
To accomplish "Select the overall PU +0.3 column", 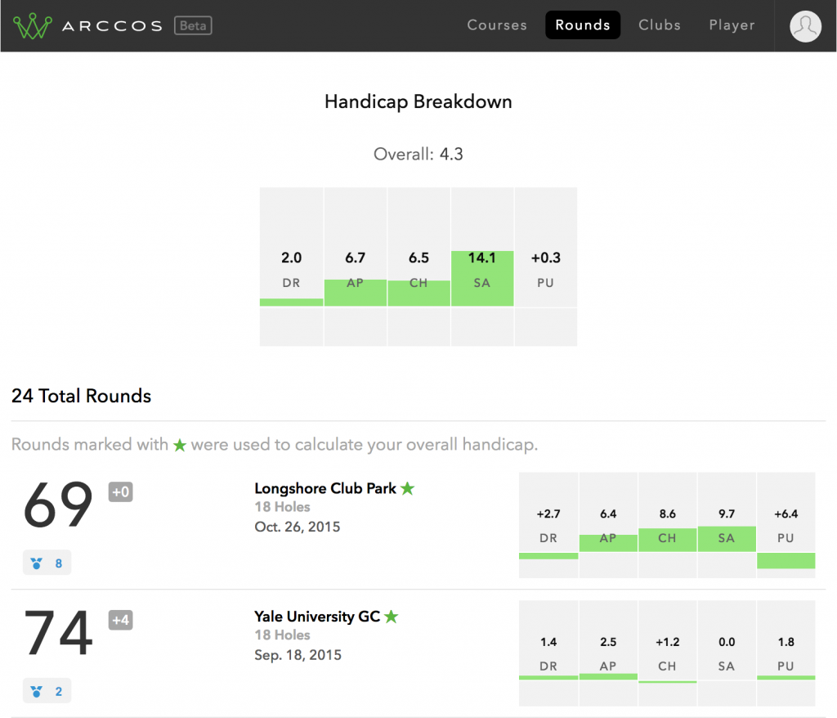I will click(545, 267).
